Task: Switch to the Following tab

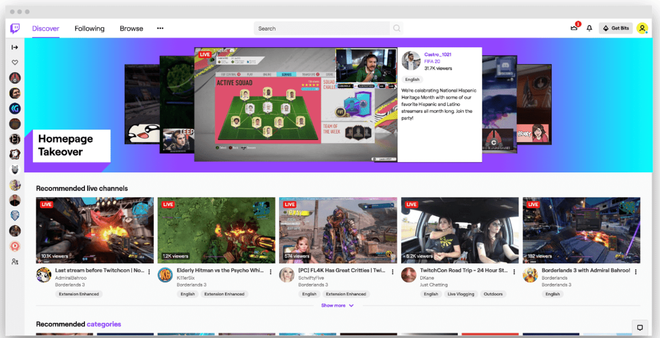Action: coord(89,28)
